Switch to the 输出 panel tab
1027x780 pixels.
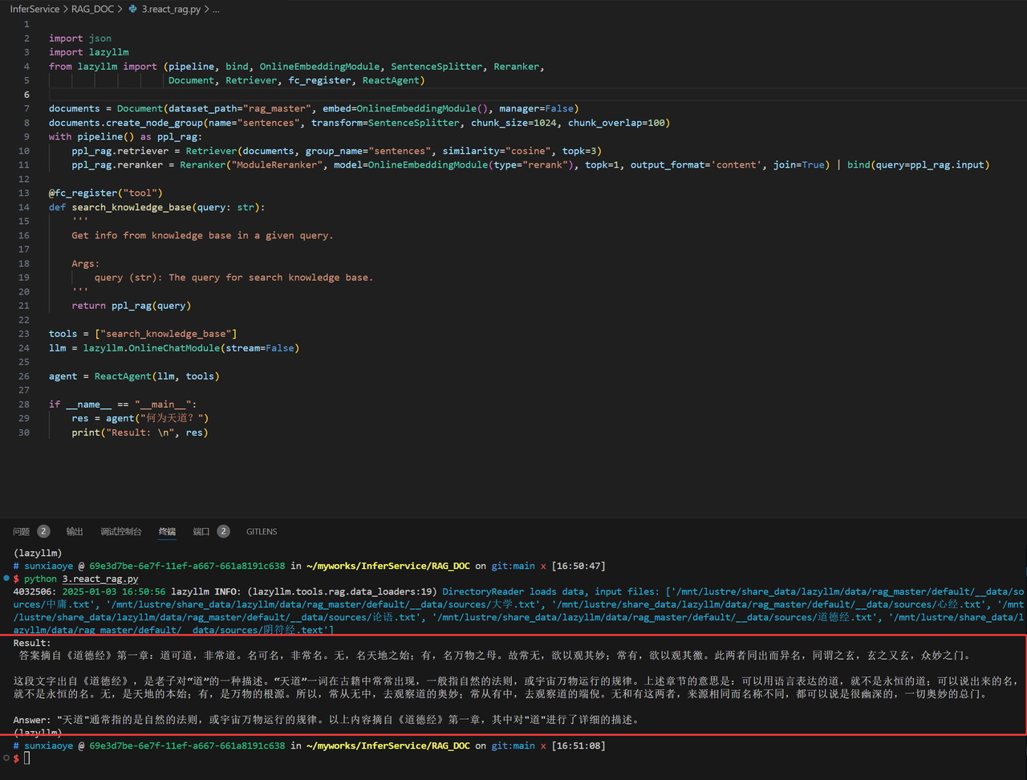(x=75, y=531)
